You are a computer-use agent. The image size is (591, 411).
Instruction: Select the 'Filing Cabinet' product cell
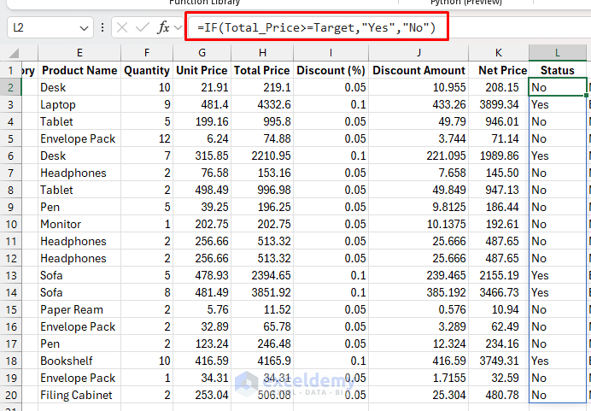click(79, 395)
